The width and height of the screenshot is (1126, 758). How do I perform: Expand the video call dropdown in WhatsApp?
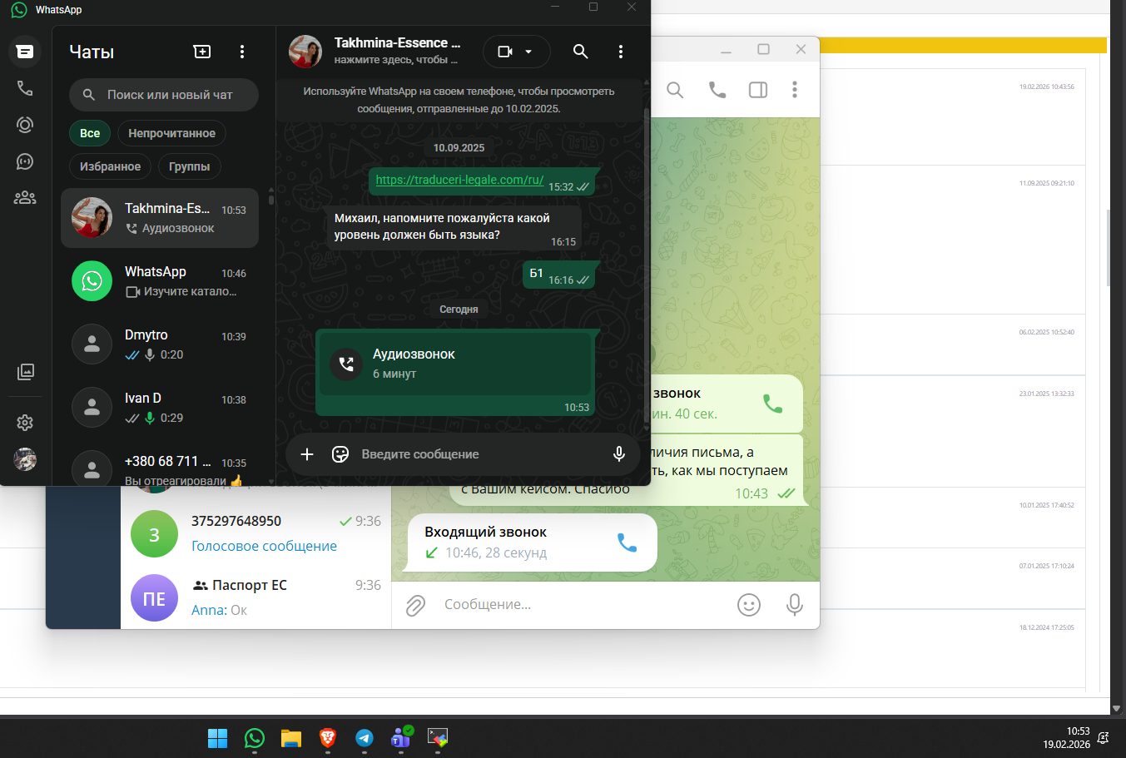click(528, 52)
